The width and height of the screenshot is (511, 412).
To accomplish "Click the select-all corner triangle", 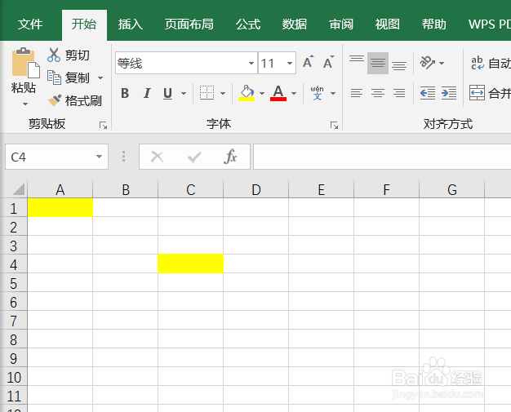I will pyautogui.click(x=18, y=189).
